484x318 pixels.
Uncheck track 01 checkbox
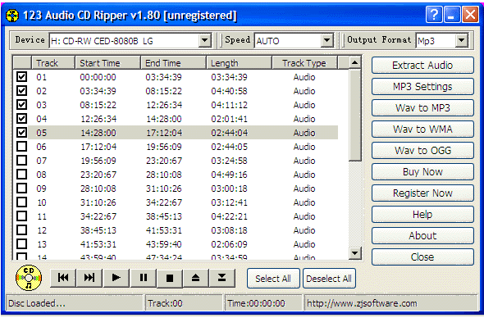coord(21,77)
